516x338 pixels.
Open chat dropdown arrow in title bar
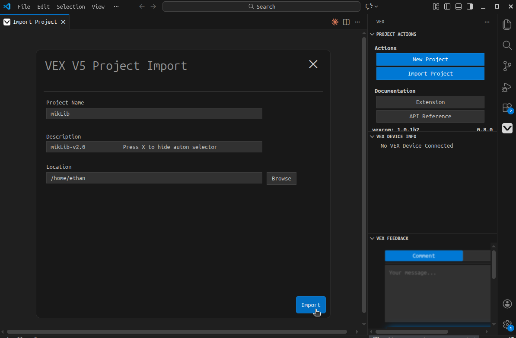coord(376,6)
